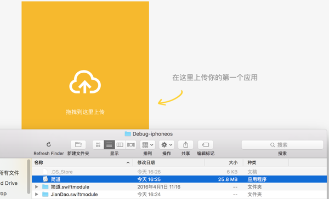Click the 应用程序 kind cell
329x199 pixels.
(257, 179)
